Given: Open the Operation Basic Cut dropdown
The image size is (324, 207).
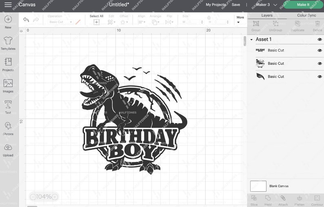Looking at the screenshot, I should pyautogui.click(x=60, y=22).
